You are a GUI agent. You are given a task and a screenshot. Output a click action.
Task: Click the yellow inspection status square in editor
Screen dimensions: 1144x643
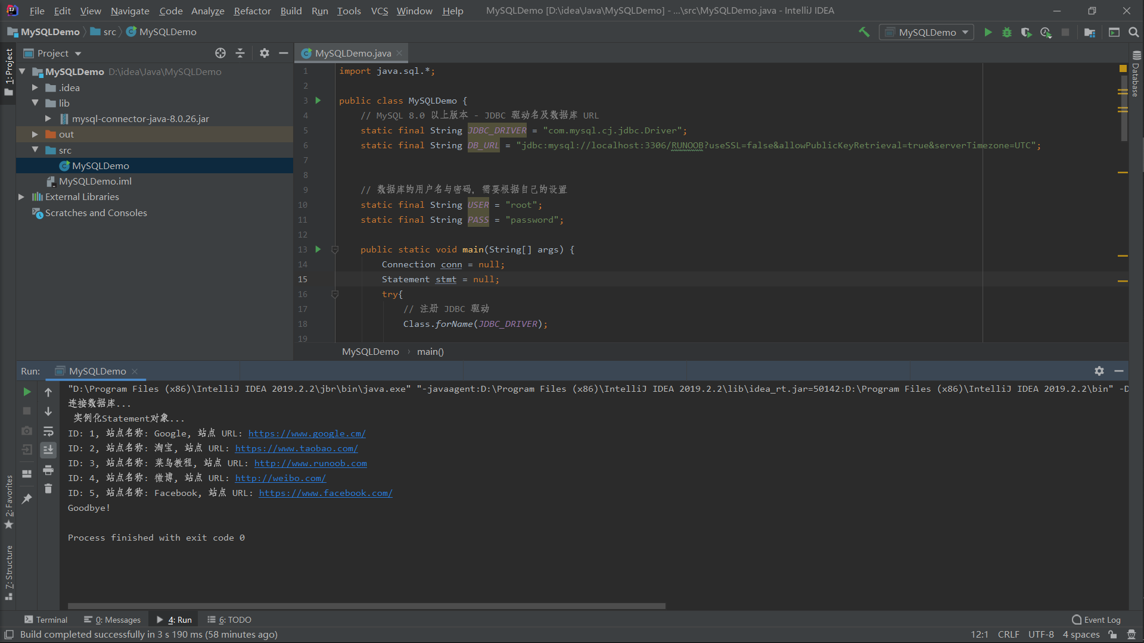coord(1123,69)
